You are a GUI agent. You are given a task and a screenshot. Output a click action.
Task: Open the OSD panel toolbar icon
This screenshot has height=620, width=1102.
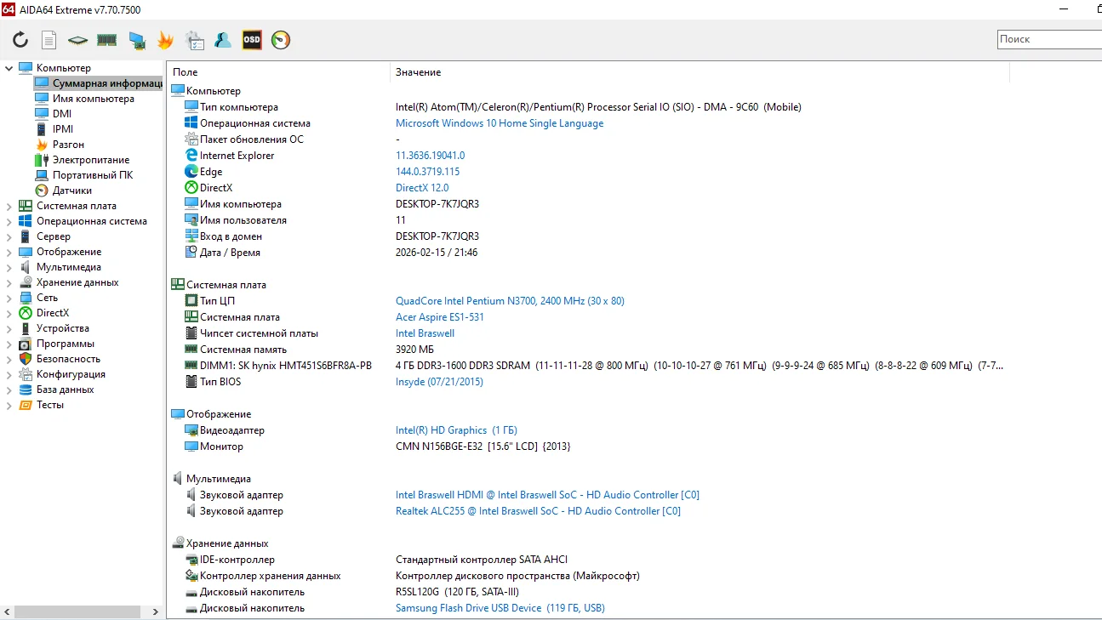(252, 40)
